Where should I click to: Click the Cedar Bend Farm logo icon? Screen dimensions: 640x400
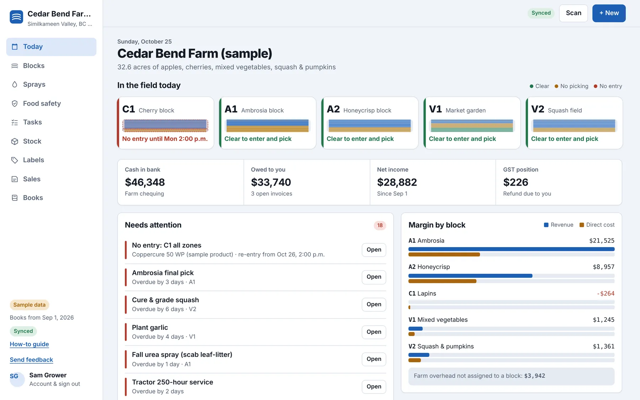point(16,17)
